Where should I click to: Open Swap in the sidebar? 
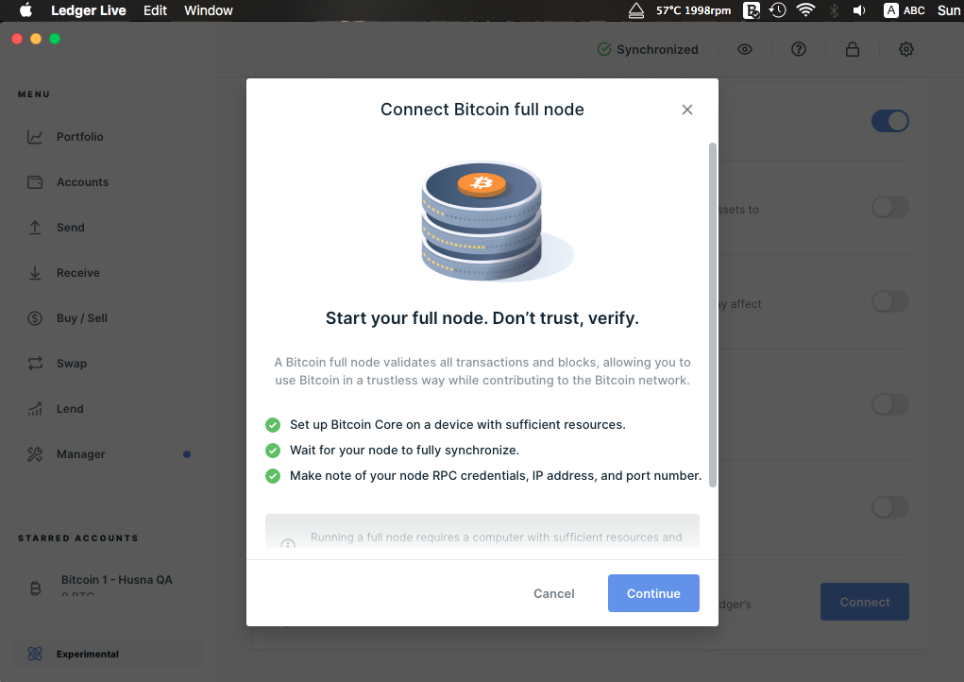pyautogui.click(x=72, y=364)
